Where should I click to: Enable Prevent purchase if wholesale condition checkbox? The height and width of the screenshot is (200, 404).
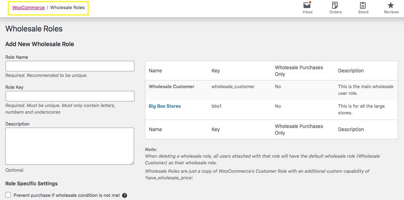(x=8, y=195)
